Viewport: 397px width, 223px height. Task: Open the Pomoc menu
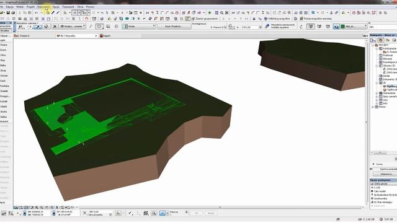coord(90,7)
